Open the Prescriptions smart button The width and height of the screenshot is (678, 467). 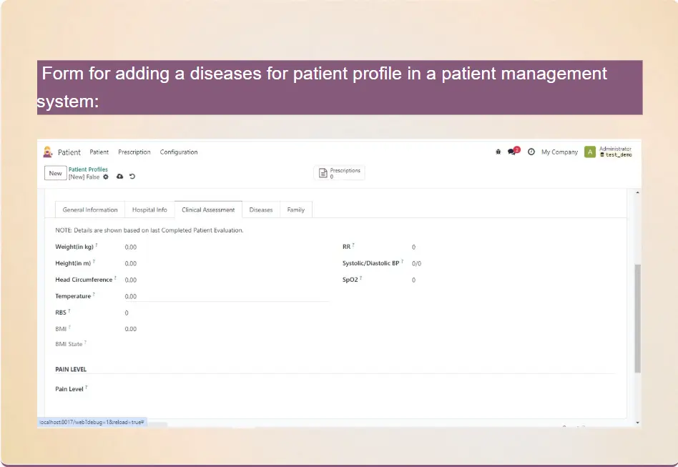tap(340, 173)
